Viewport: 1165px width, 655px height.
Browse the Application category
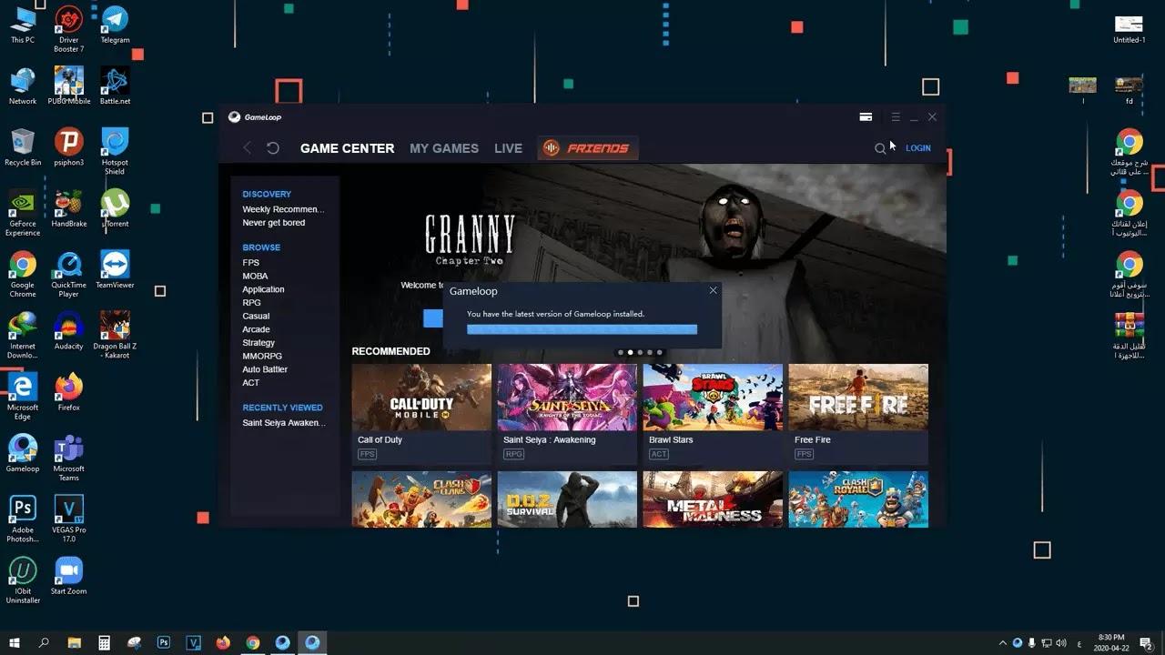click(x=264, y=289)
